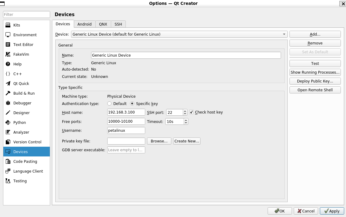Select Language Client label in list
346x217 pixels.
click(x=28, y=171)
